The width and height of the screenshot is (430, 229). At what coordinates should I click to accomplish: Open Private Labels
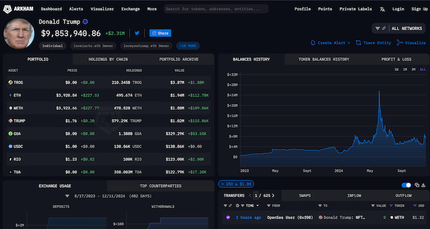[x=356, y=9]
